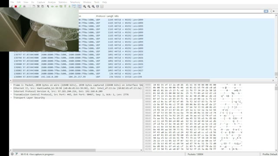Open expert information status icon

point(12,154)
